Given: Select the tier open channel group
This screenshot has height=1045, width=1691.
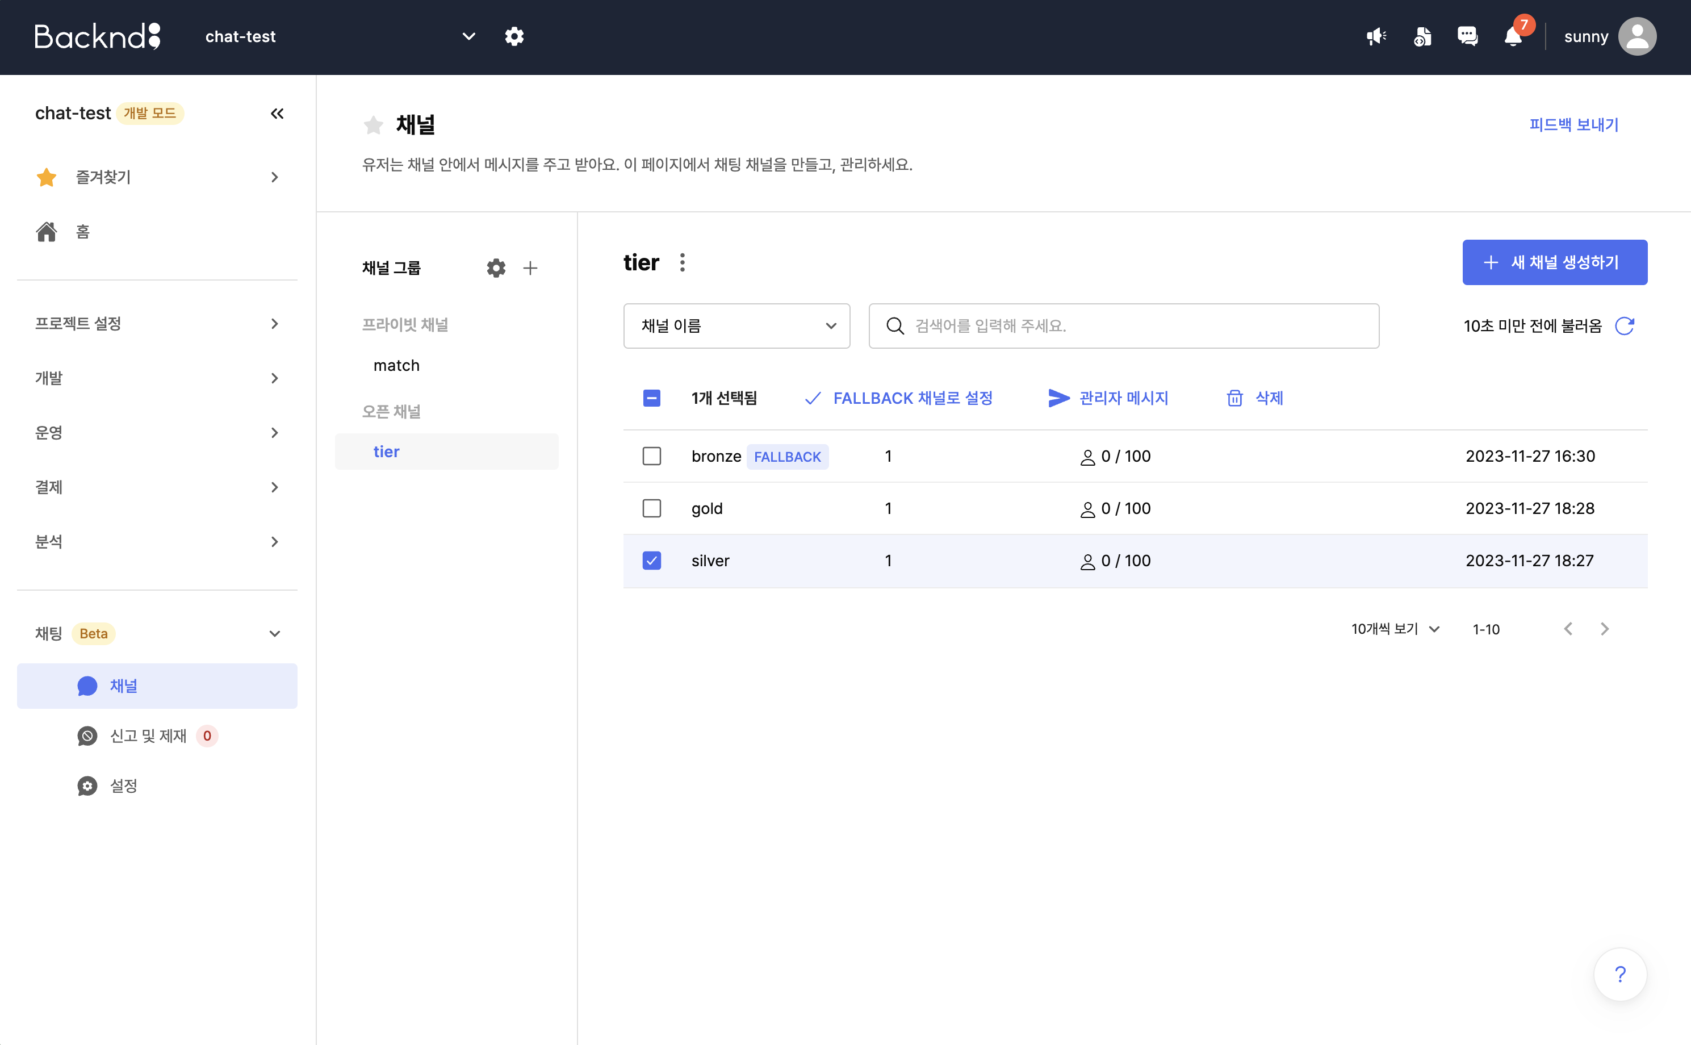Looking at the screenshot, I should (x=446, y=452).
